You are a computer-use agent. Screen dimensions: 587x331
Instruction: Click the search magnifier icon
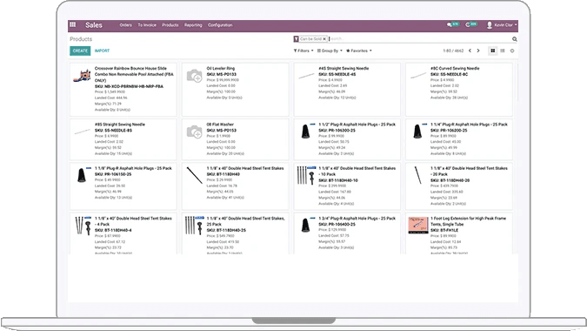(x=515, y=39)
